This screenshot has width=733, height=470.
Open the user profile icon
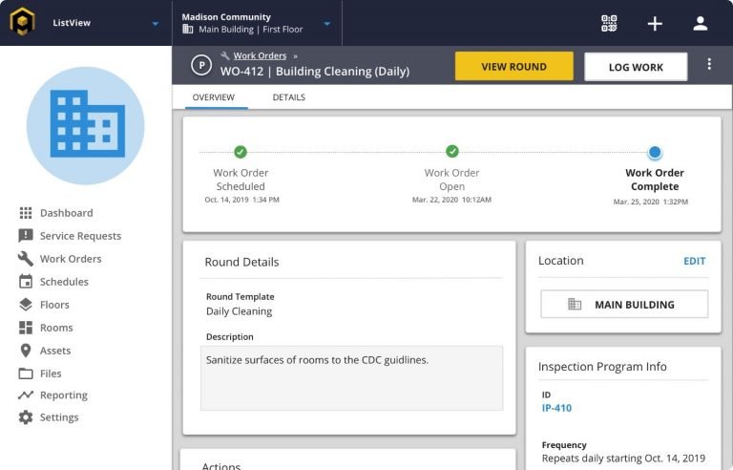(x=701, y=24)
